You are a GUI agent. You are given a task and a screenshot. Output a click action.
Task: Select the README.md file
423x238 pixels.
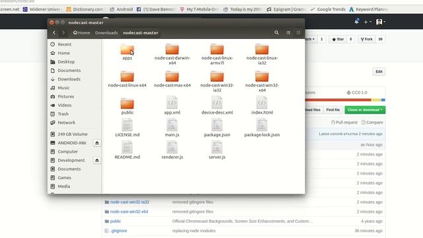(127, 150)
